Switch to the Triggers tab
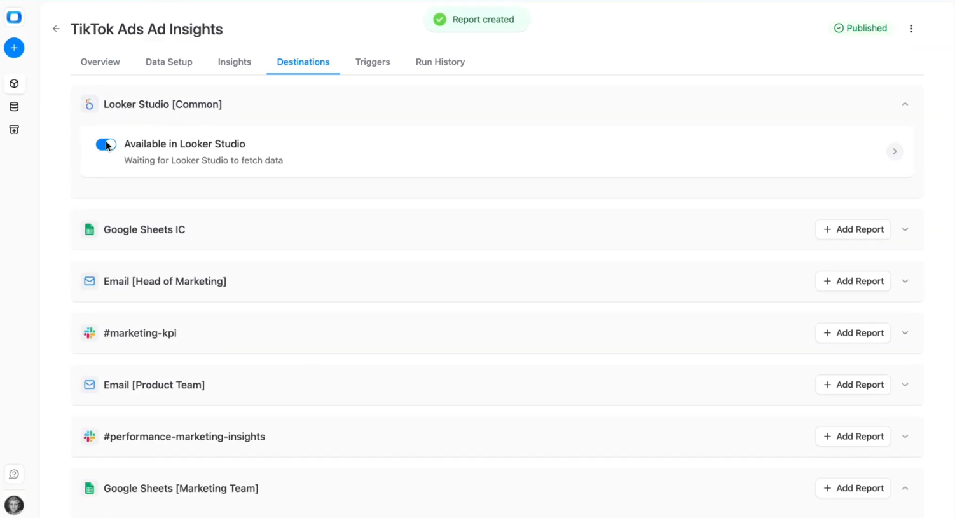Viewport: 955px width, 518px height. click(373, 62)
